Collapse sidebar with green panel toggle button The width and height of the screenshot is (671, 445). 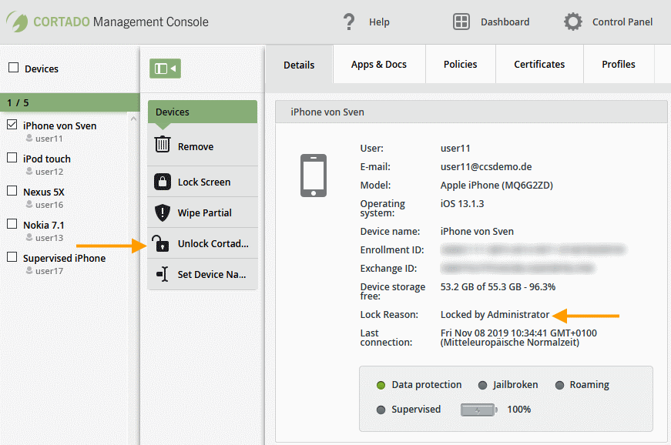pos(165,69)
